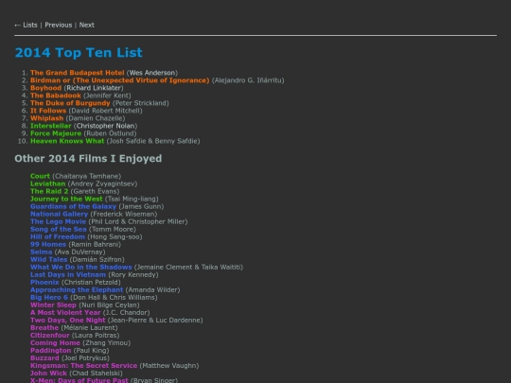The width and height of the screenshot is (511, 383).
Task: Open Guardians of the Galaxy link
Action: coord(73,206)
